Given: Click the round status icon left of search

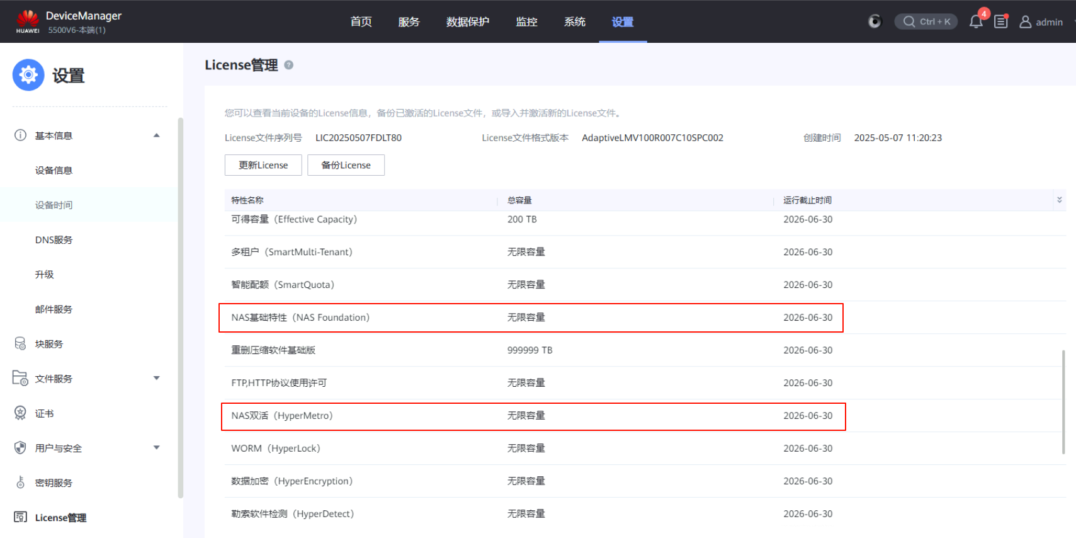Looking at the screenshot, I should pyautogui.click(x=875, y=21).
